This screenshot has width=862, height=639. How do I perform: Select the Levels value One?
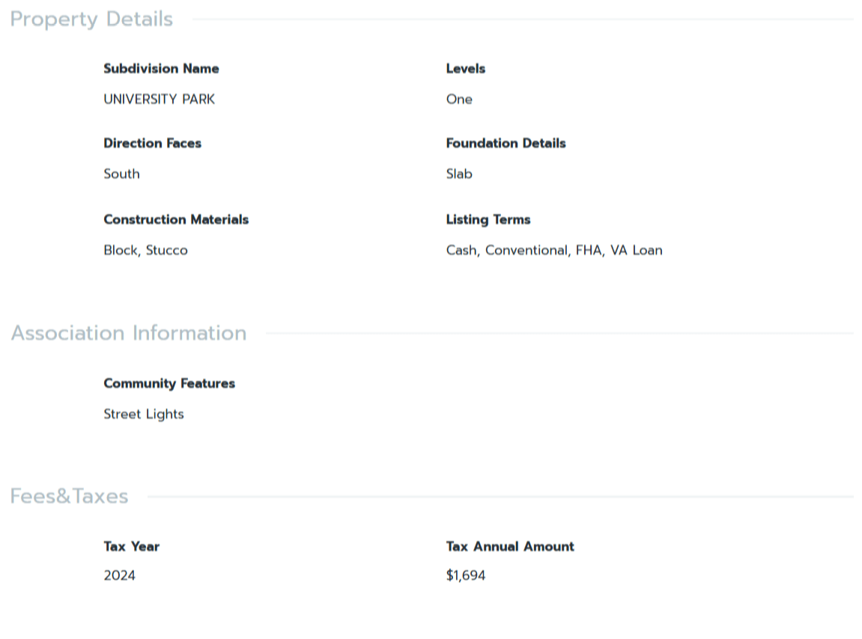459,100
